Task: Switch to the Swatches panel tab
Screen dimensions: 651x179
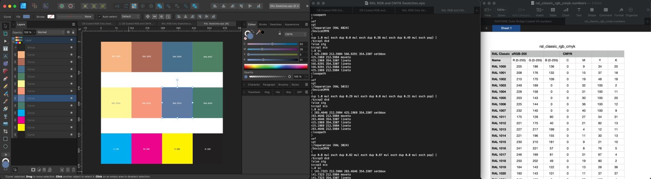Action: click(276, 24)
